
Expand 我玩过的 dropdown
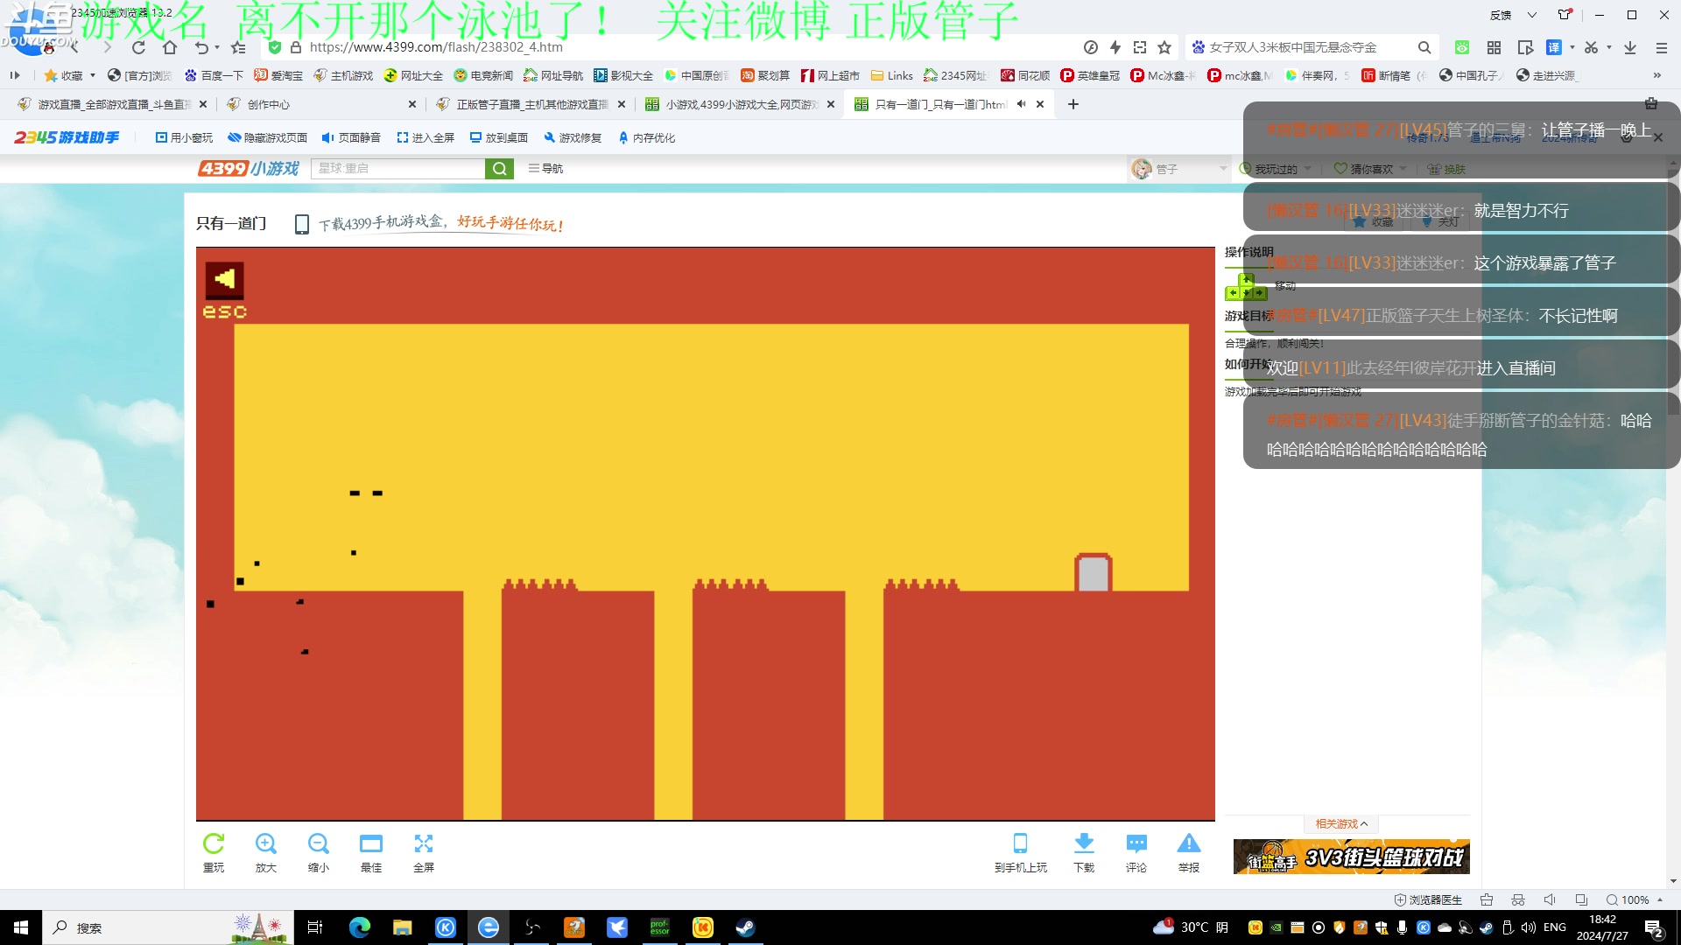[1308, 168]
